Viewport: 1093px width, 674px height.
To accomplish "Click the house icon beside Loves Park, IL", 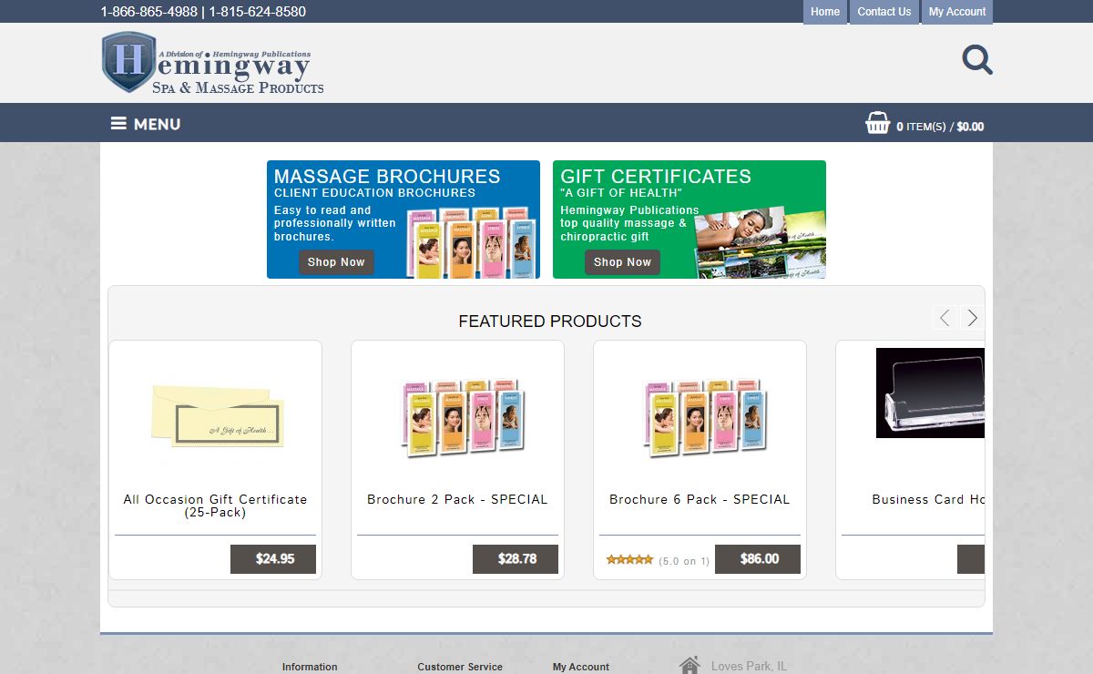I will tap(690, 666).
